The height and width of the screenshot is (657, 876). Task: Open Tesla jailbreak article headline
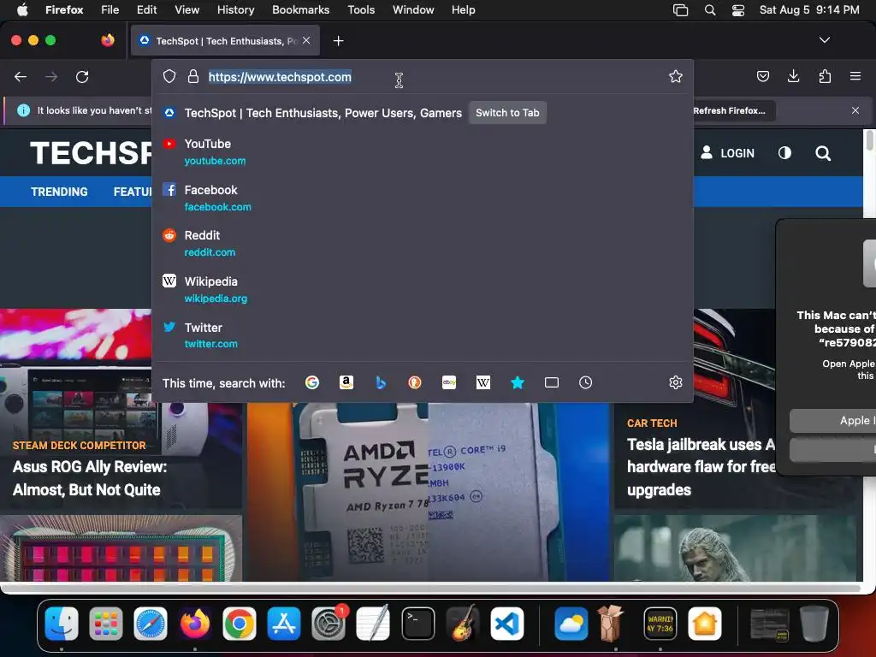701,467
